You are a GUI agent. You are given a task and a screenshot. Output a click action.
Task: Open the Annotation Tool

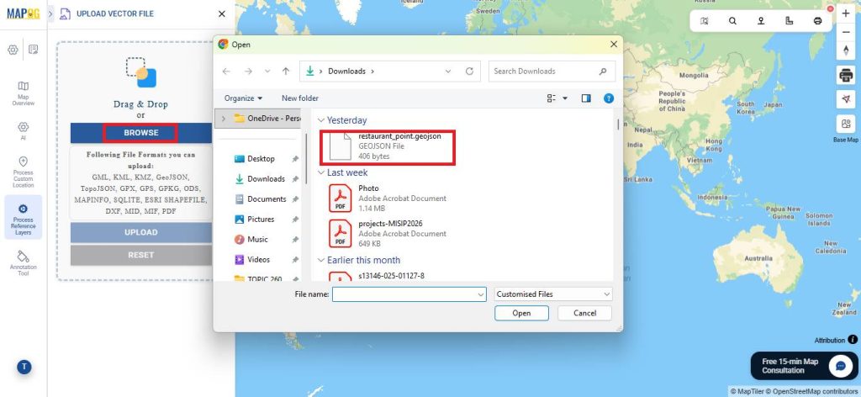[x=23, y=263]
